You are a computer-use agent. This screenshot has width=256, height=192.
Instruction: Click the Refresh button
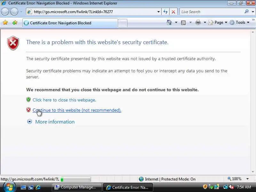pyautogui.click(x=165, y=12)
